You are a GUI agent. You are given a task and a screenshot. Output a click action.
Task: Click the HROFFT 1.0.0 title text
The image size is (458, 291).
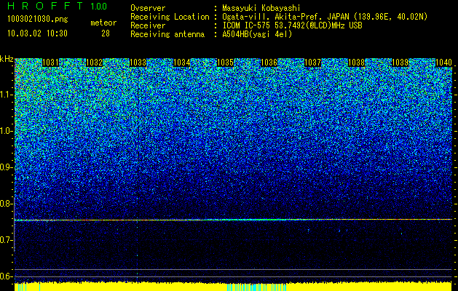58,6
